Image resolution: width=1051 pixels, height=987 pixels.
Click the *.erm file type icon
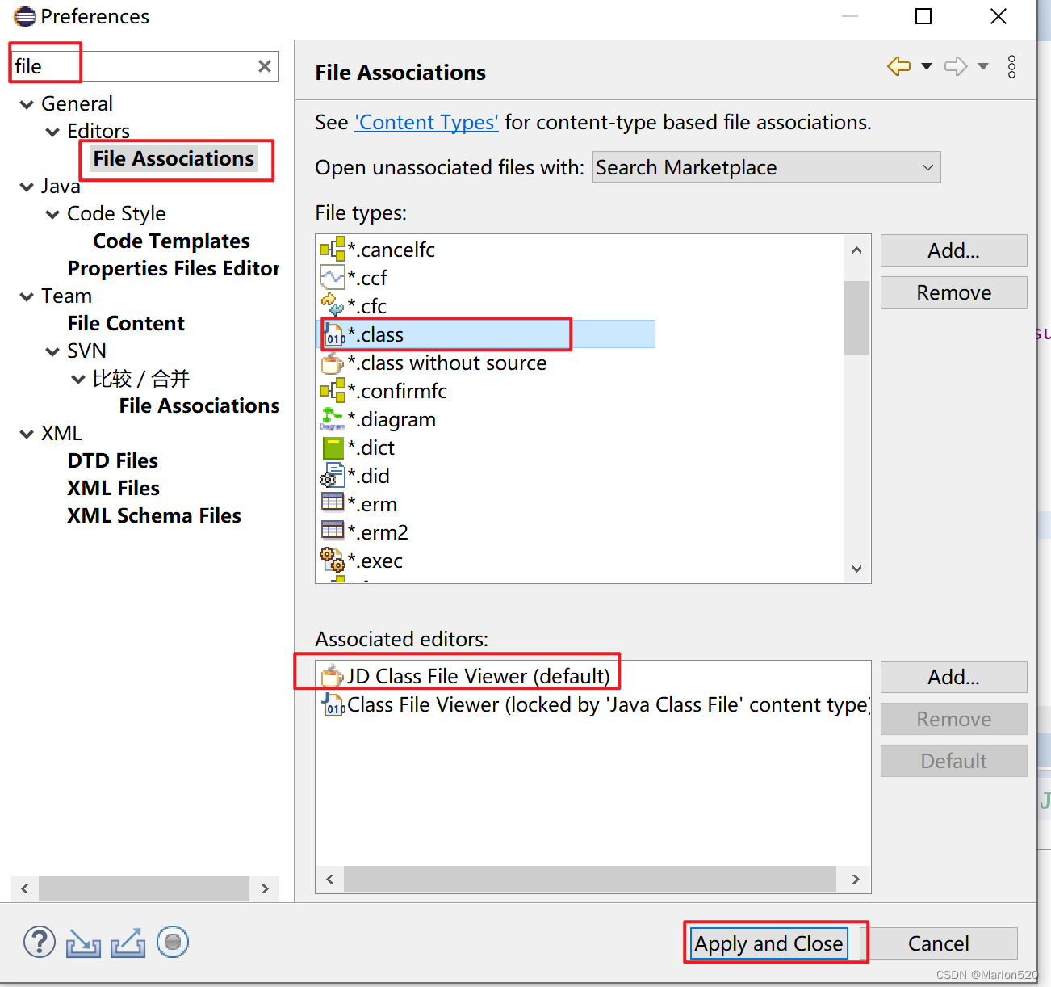(x=333, y=503)
